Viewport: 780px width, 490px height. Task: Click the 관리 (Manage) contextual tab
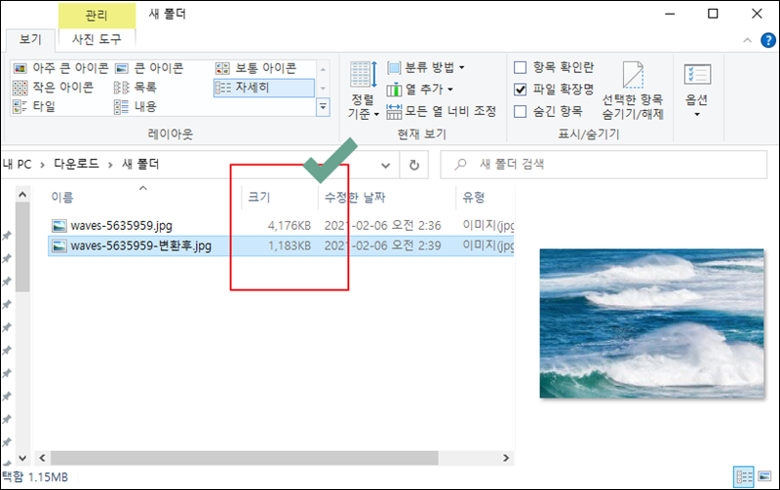(97, 16)
